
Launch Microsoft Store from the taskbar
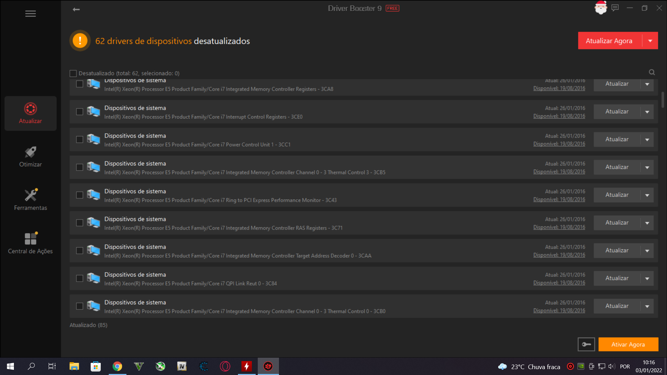click(x=96, y=366)
